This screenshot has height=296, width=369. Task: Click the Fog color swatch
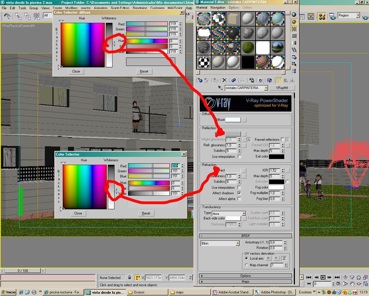tap(276, 187)
